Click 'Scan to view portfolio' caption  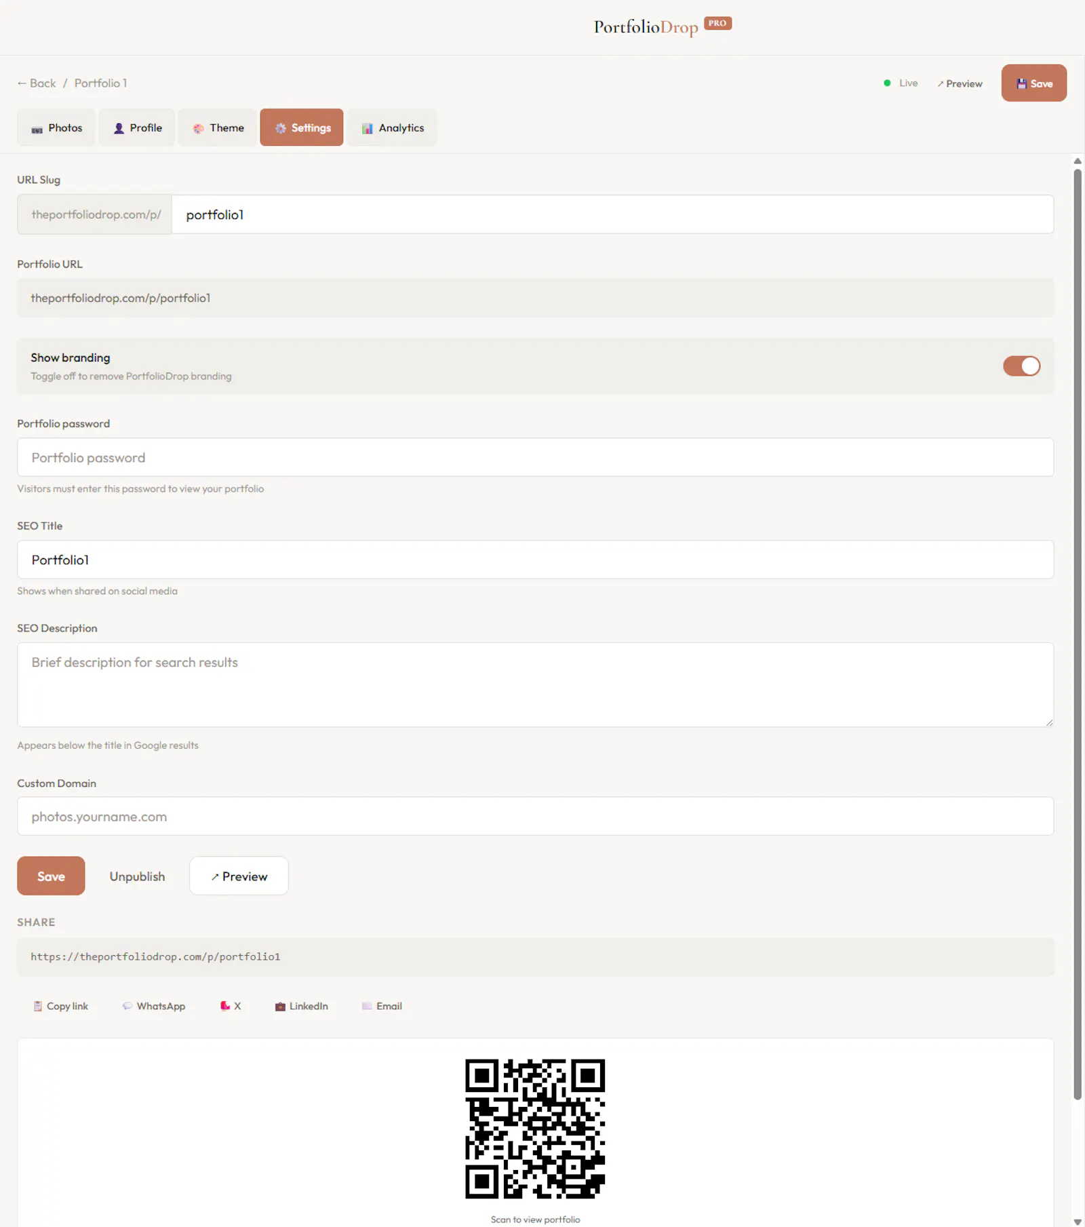pos(535,1220)
